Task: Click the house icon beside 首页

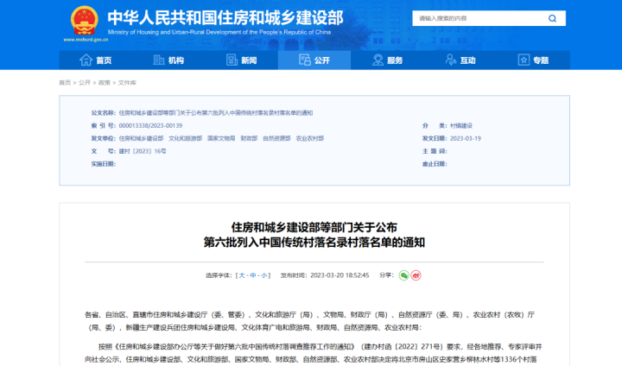Action: (86, 60)
